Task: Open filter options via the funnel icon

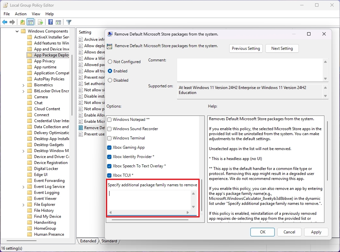Action: point(69,22)
